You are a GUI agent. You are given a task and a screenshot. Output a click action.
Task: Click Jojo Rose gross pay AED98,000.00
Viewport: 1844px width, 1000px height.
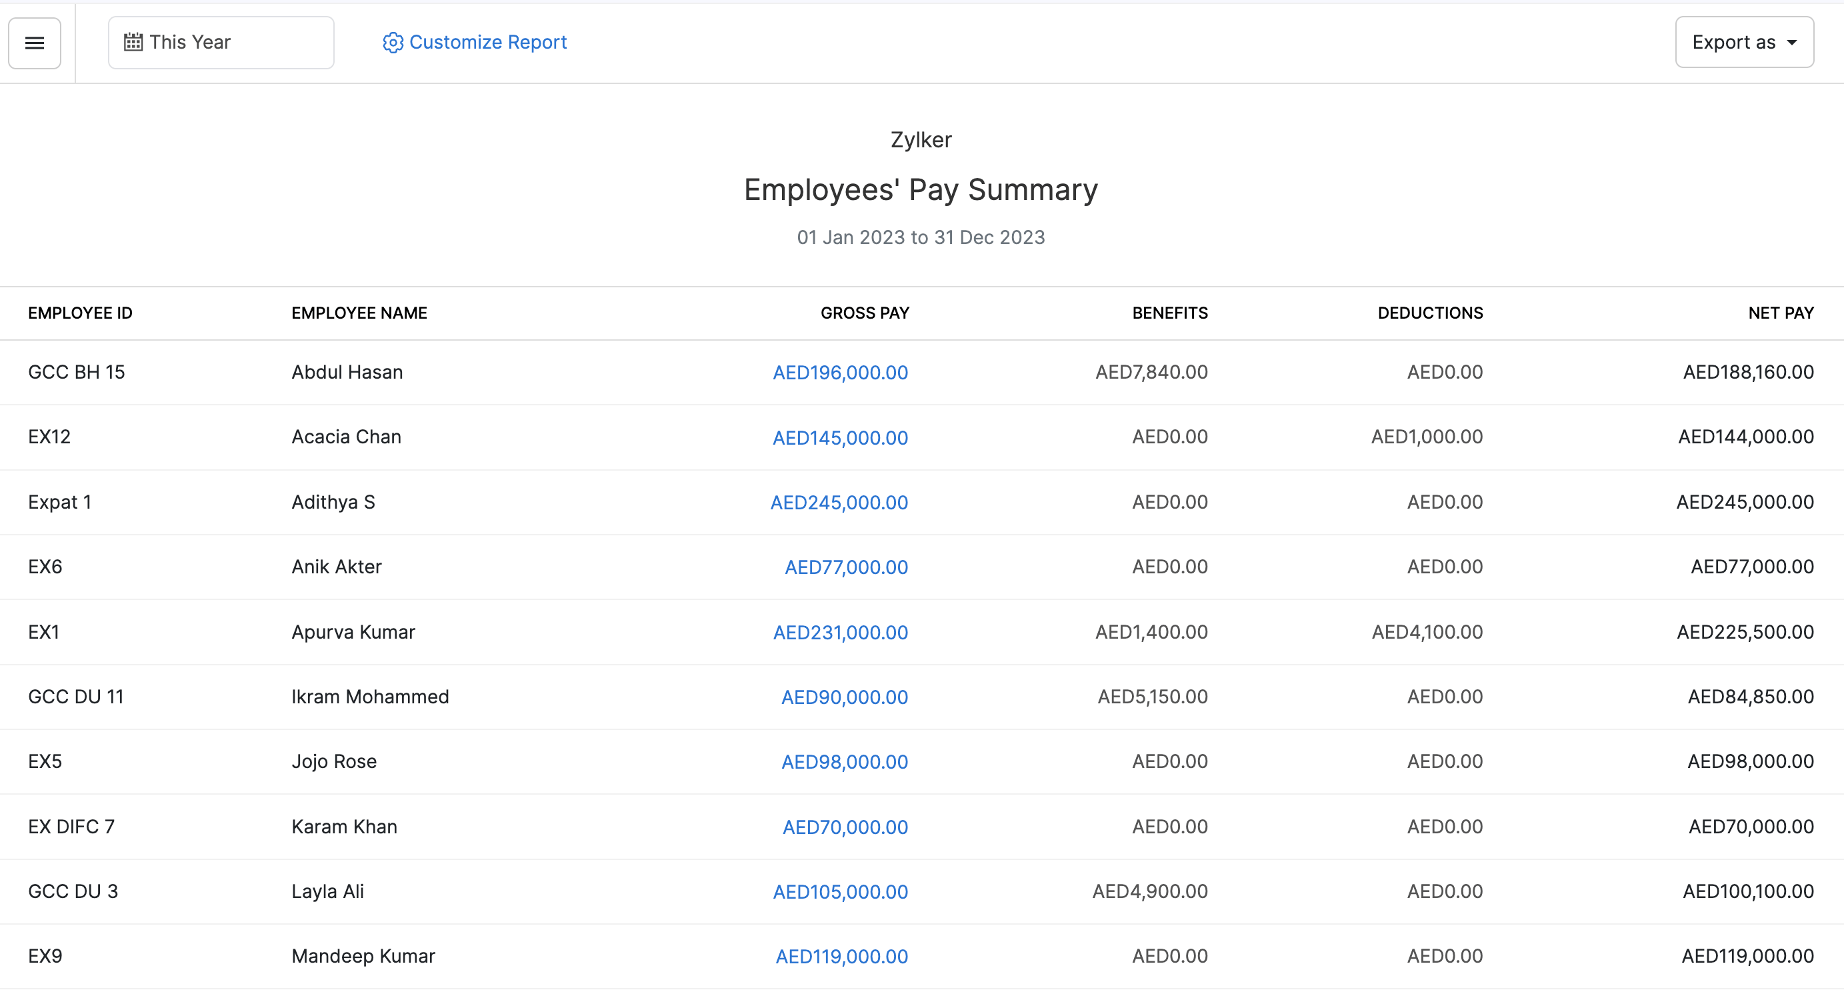[x=844, y=761]
